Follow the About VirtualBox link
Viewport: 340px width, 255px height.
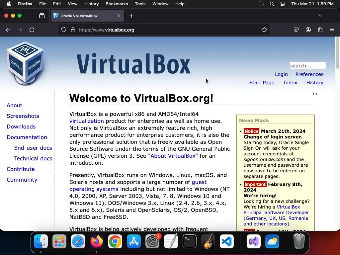(x=173, y=156)
